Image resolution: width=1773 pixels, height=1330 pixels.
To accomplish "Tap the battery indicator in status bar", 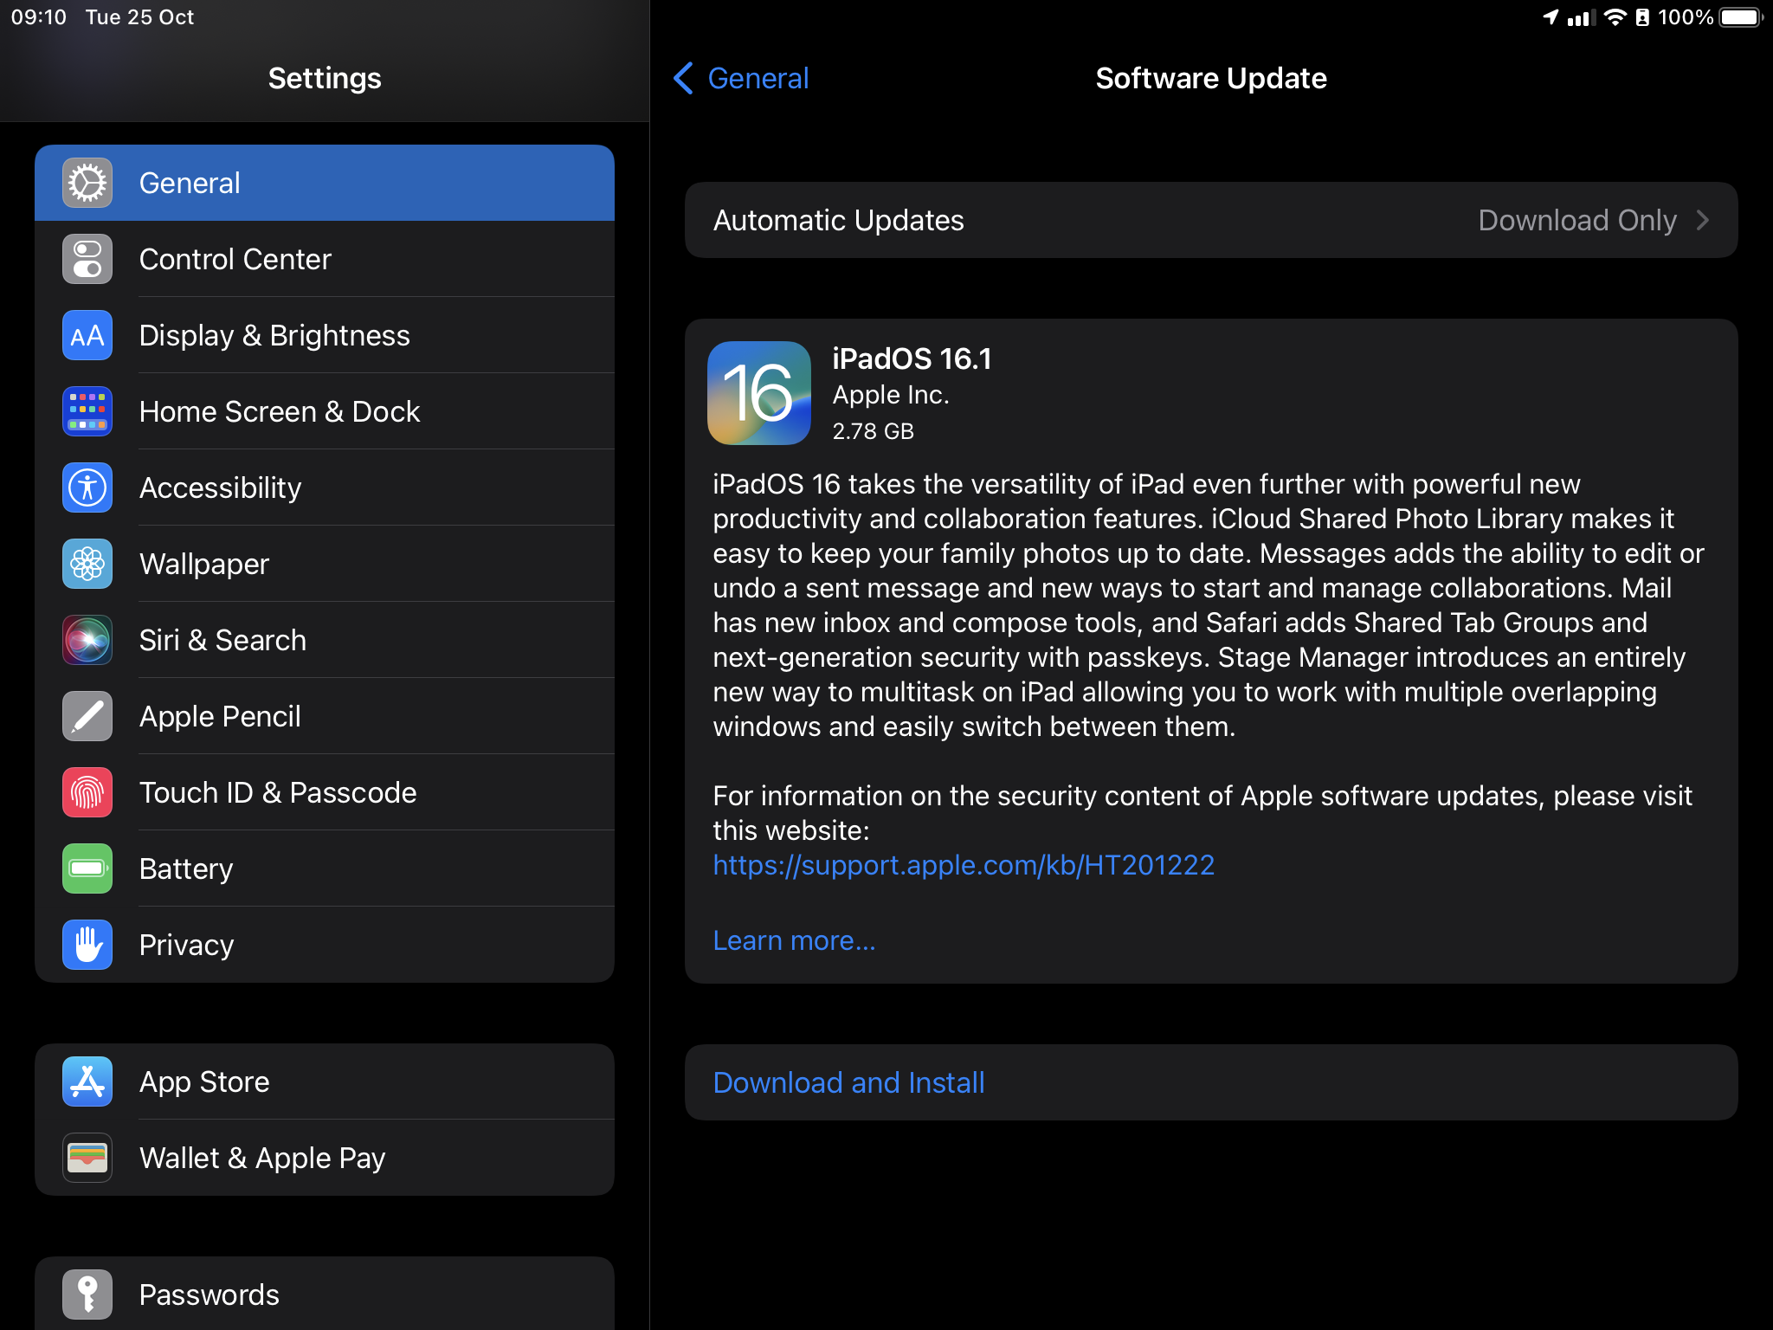I will (x=1741, y=17).
